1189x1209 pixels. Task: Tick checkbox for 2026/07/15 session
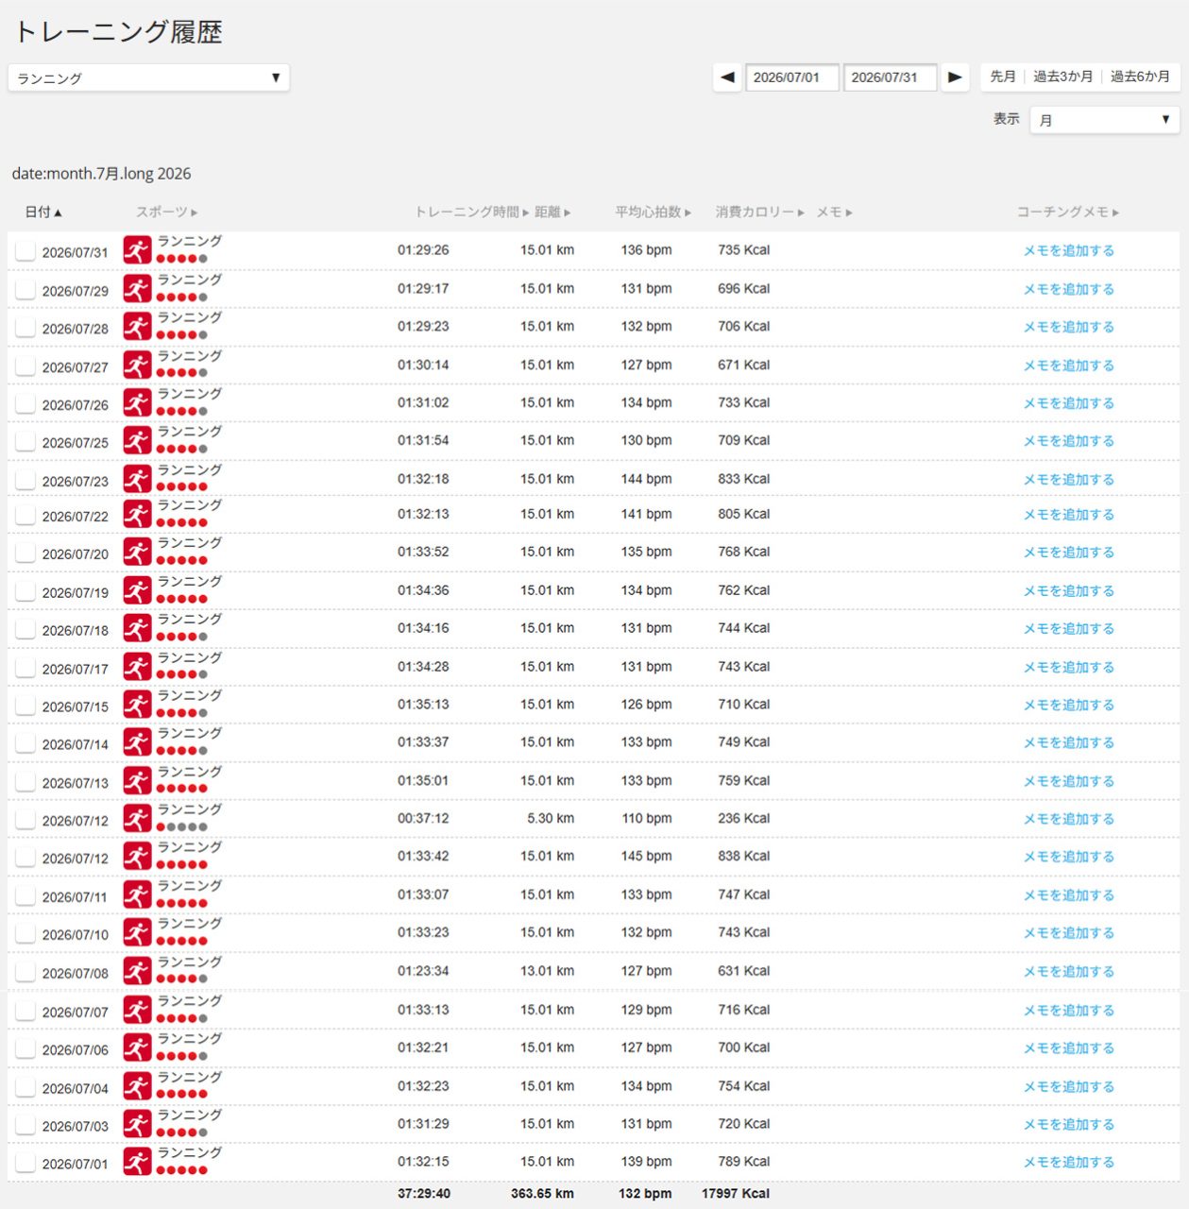coord(25,707)
